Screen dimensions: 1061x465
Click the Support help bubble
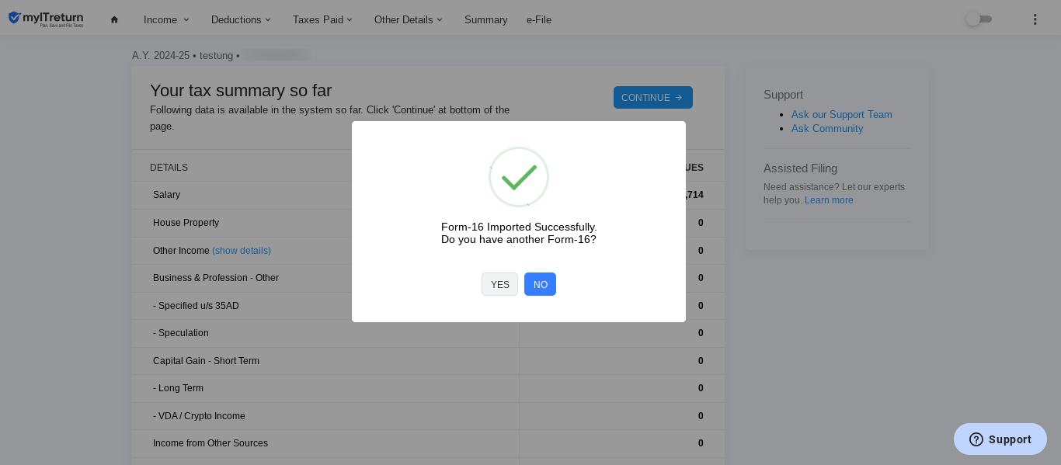1000,439
